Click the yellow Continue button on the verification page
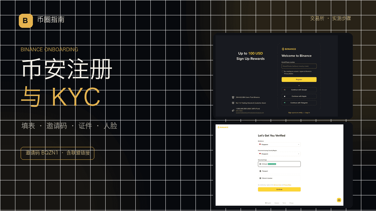 pos(279,189)
